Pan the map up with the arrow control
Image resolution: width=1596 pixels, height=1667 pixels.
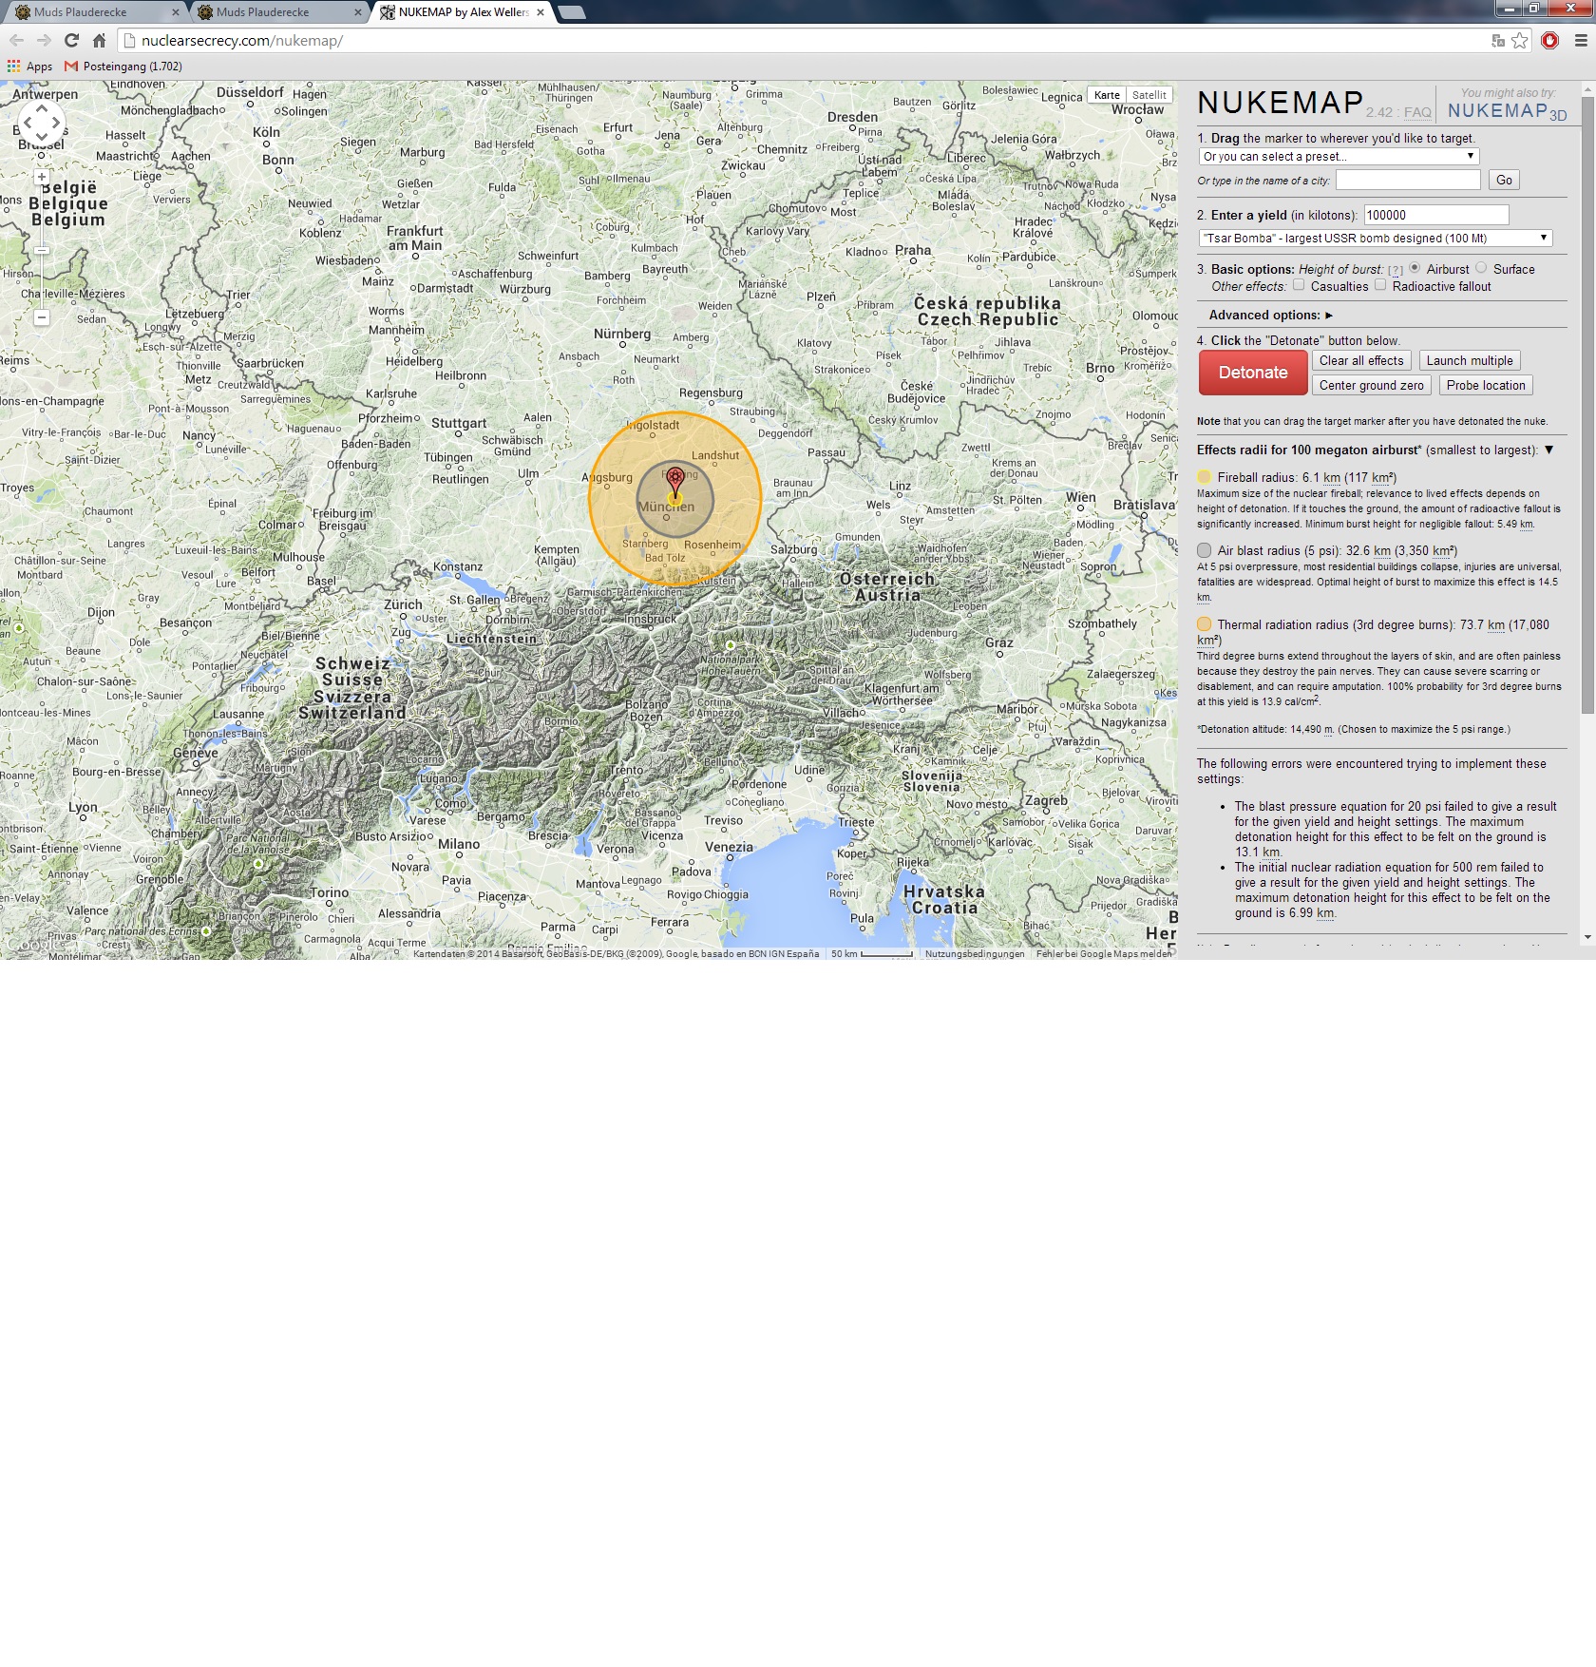coord(42,107)
